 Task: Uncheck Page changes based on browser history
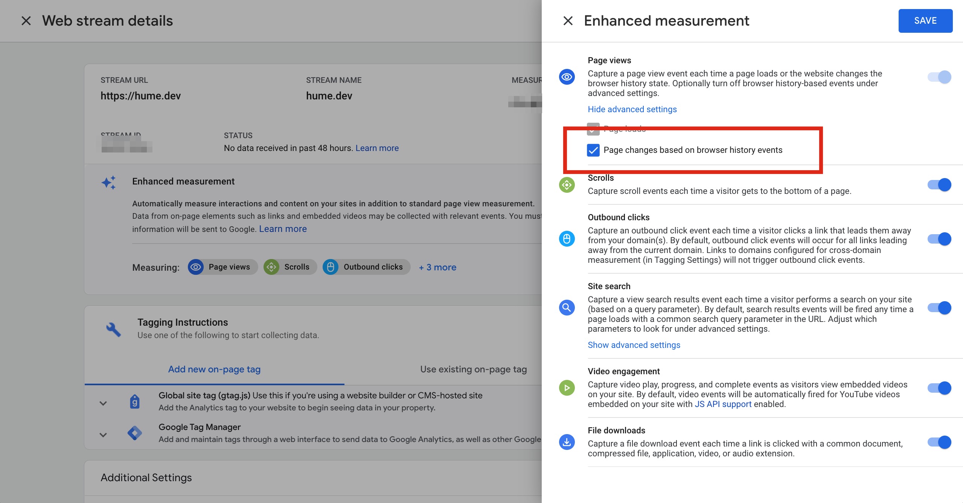pos(593,150)
